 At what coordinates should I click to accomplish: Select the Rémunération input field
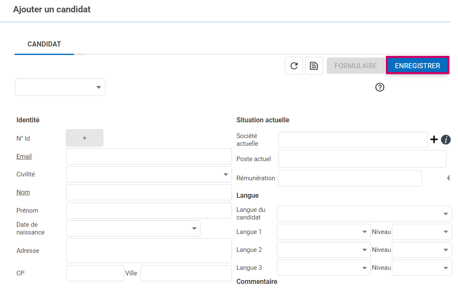click(350, 178)
